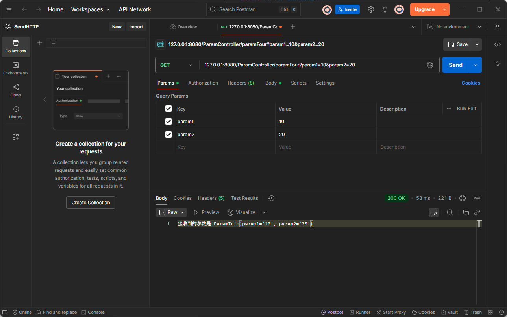507x317 pixels.
Task: Click the Preview response button
Action: 206,212
